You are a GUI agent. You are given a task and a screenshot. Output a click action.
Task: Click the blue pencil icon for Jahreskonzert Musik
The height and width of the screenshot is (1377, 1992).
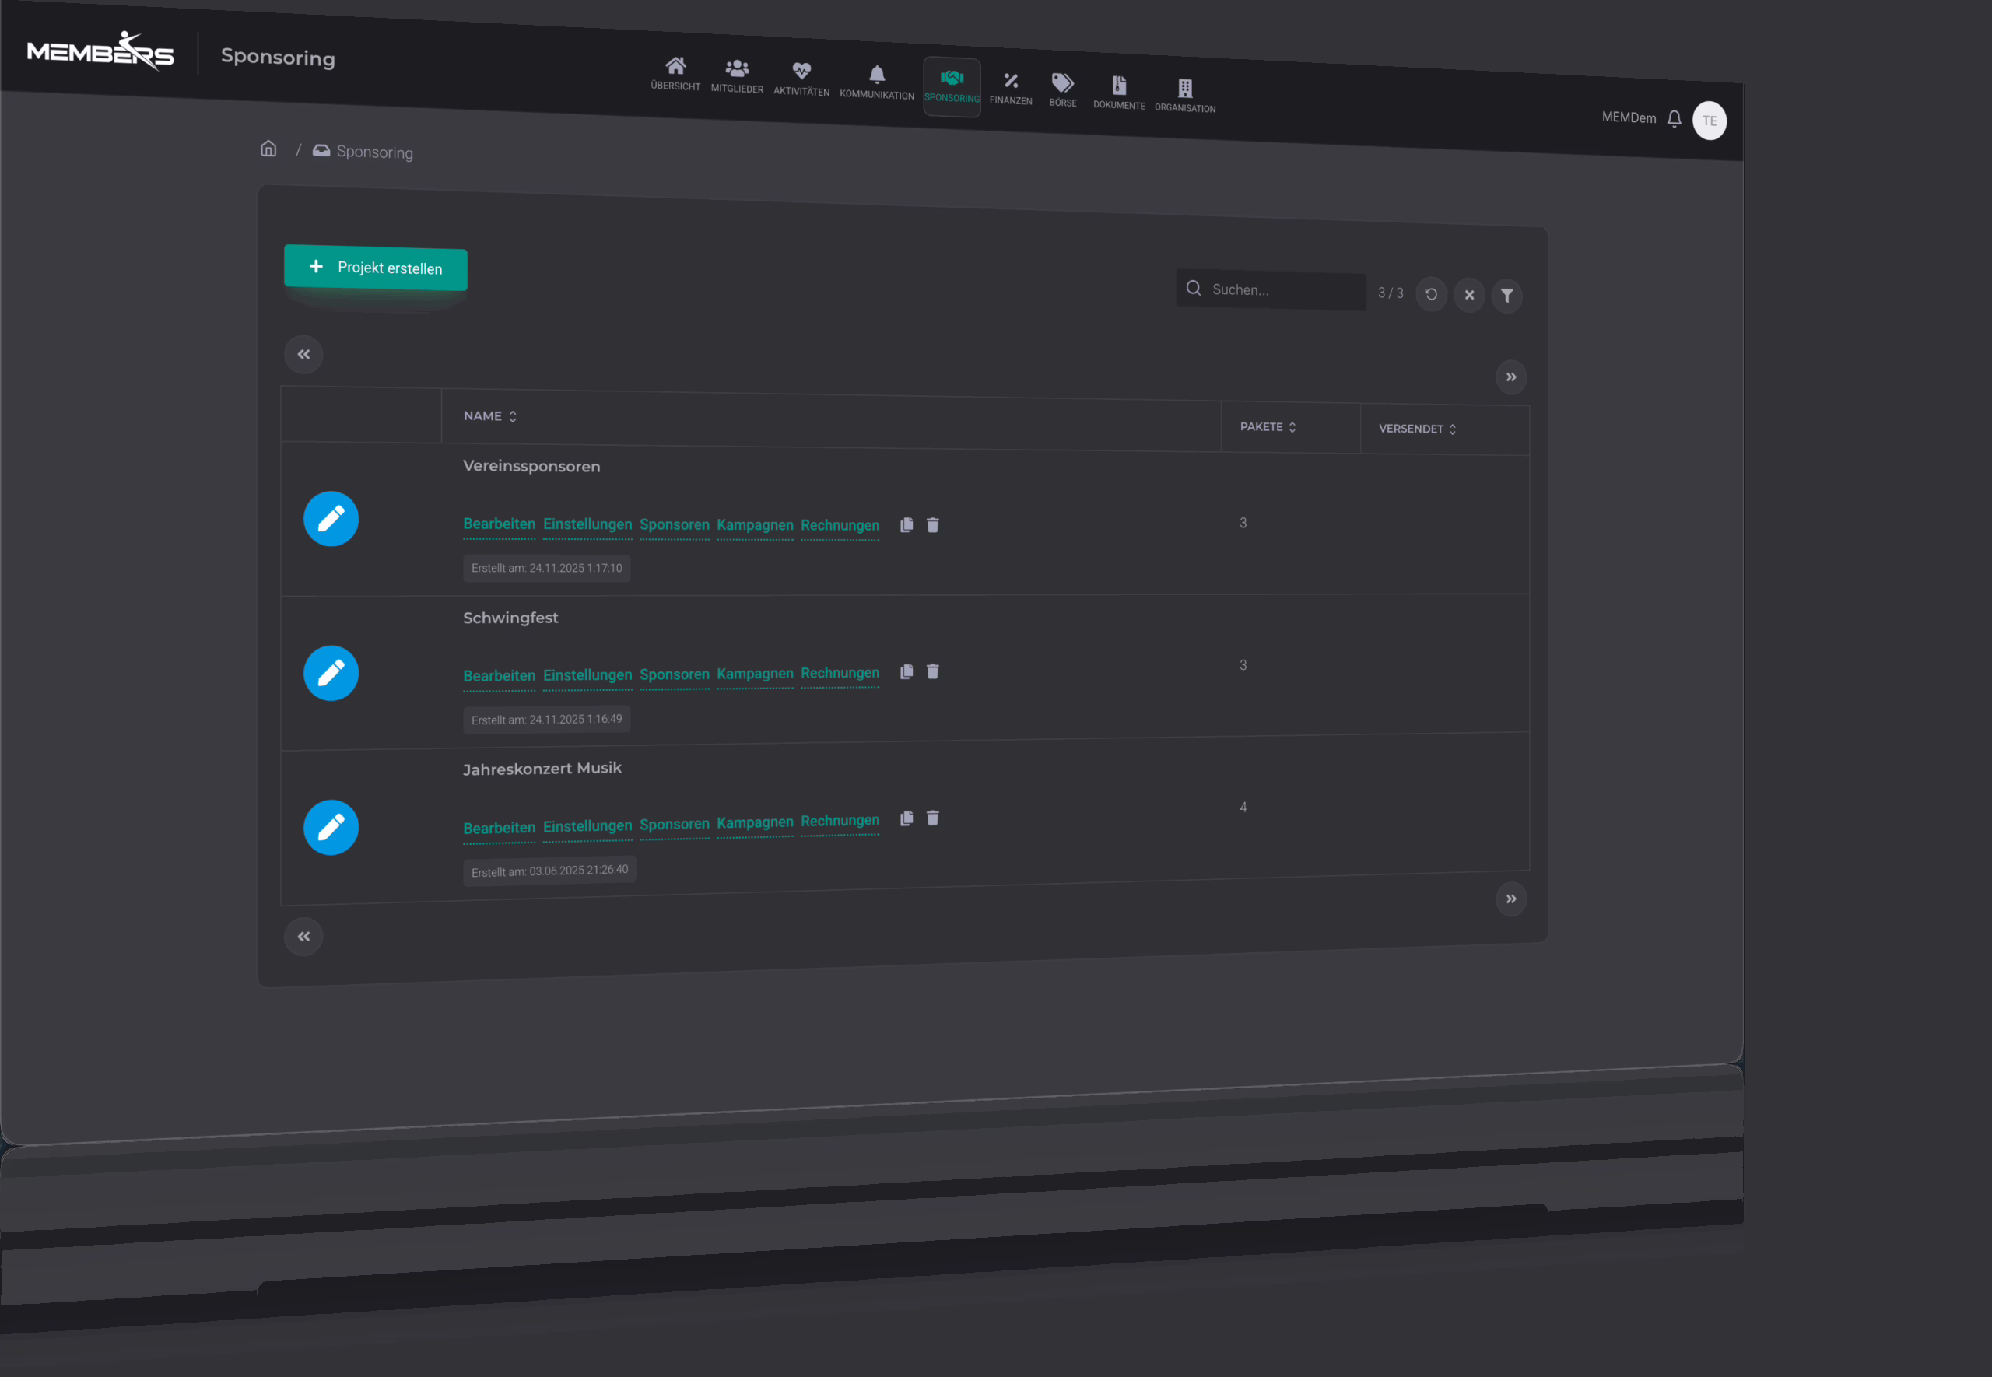click(x=331, y=828)
